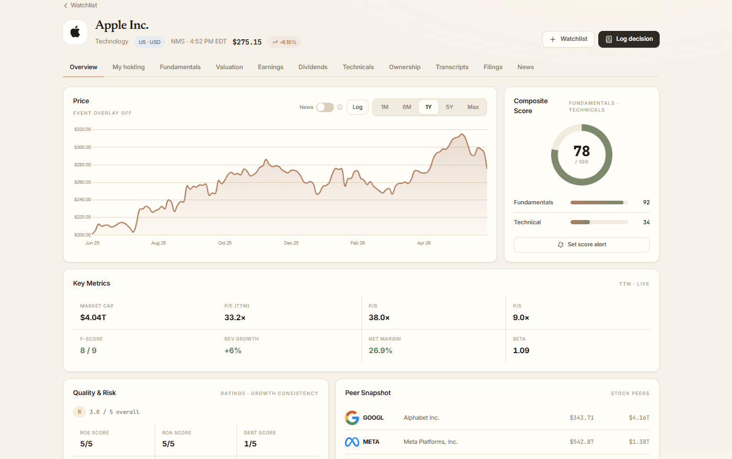This screenshot has height=459, width=732.
Task: Click the ROE Score 5/5 cell
Action: click(114, 440)
